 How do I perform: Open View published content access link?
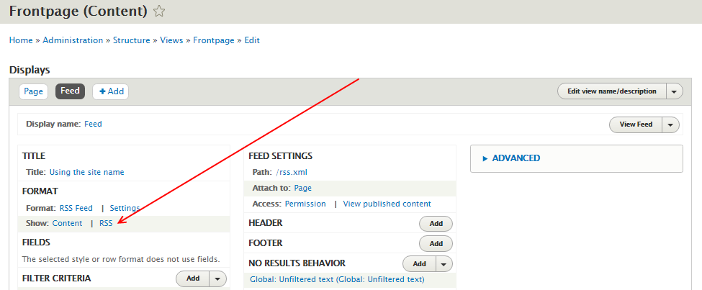(387, 204)
